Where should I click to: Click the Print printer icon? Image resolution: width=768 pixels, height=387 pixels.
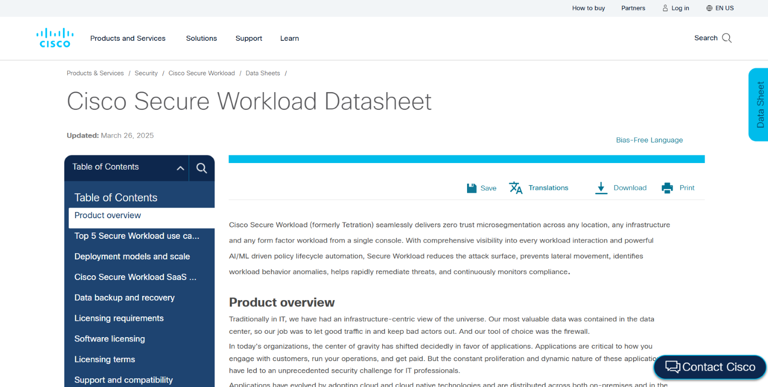pyautogui.click(x=667, y=188)
